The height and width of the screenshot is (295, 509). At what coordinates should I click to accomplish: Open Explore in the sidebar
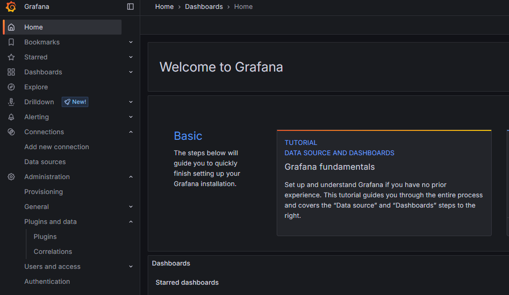pos(36,87)
